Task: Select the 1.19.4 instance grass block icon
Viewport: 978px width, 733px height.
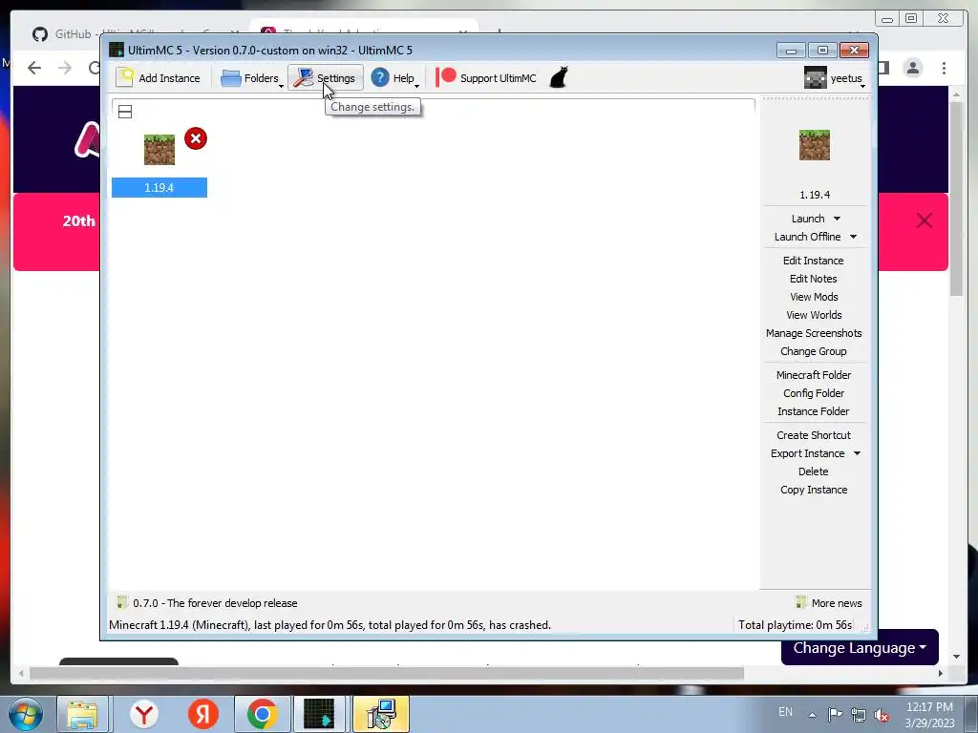Action: point(159,150)
